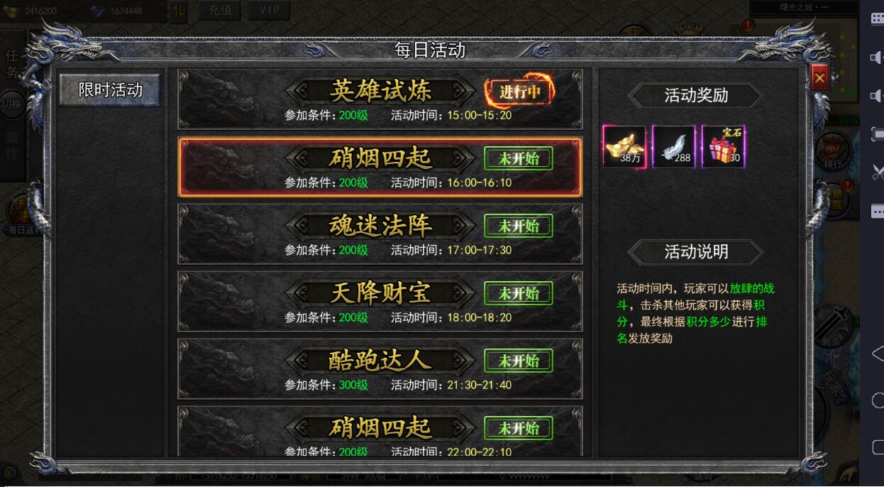Image resolution: width=884 pixels, height=487 pixels.
Task: Click the 进行中 button for 英雄试炼
Action: 519,92
